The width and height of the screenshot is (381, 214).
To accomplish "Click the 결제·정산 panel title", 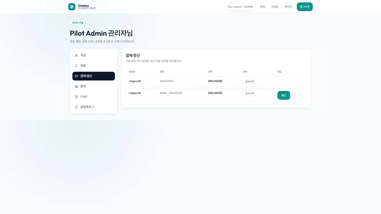I will 133,55.
